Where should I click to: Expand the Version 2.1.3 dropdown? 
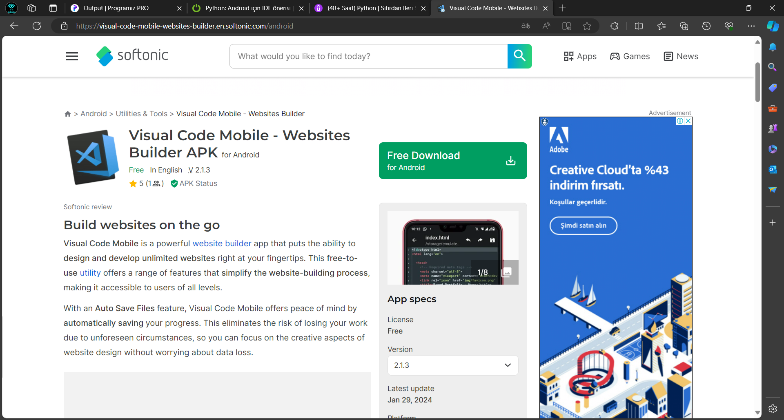(x=453, y=365)
